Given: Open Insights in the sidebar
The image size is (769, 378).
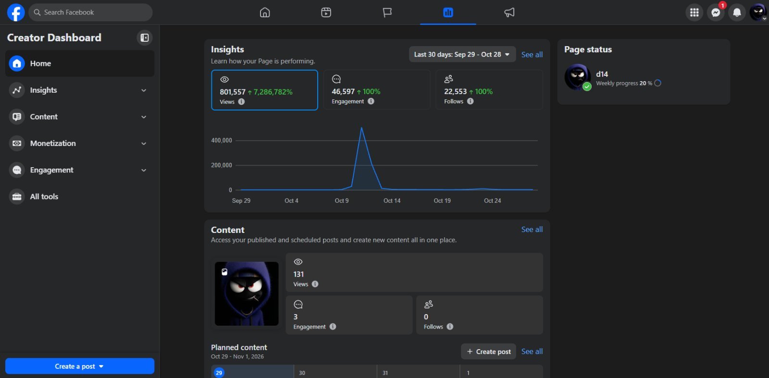Looking at the screenshot, I should tap(80, 90).
